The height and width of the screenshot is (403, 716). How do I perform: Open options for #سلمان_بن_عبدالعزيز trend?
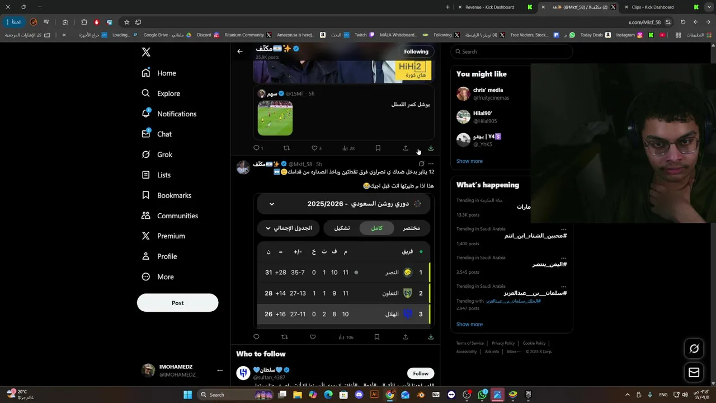tap(564, 286)
